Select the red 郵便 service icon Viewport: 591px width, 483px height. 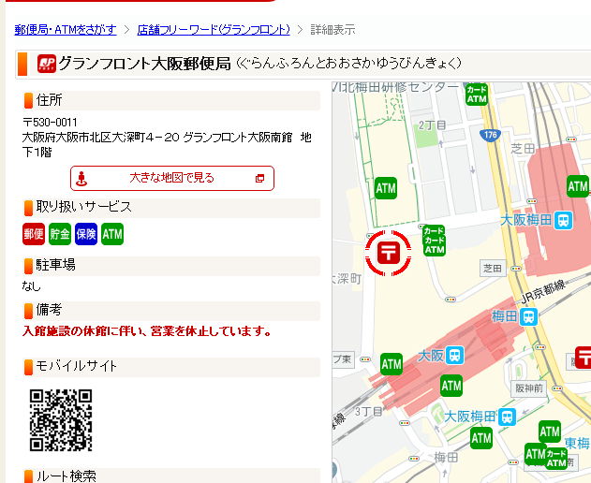(34, 234)
